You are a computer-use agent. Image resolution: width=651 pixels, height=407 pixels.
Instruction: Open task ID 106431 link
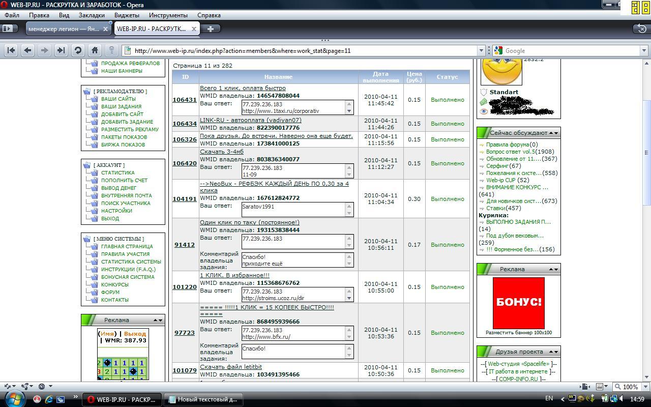point(184,100)
